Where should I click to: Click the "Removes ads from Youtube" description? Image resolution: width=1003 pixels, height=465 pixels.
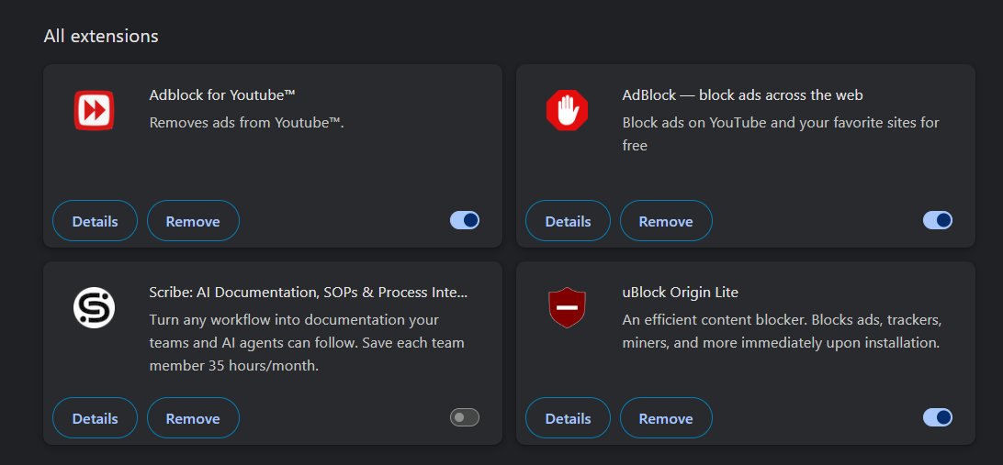pos(247,123)
